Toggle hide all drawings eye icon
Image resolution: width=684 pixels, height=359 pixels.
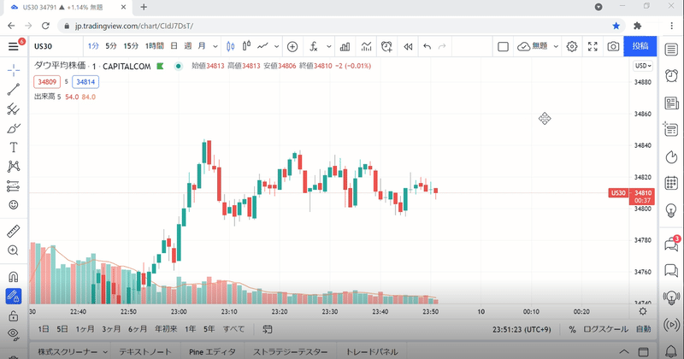click(14, 334)
